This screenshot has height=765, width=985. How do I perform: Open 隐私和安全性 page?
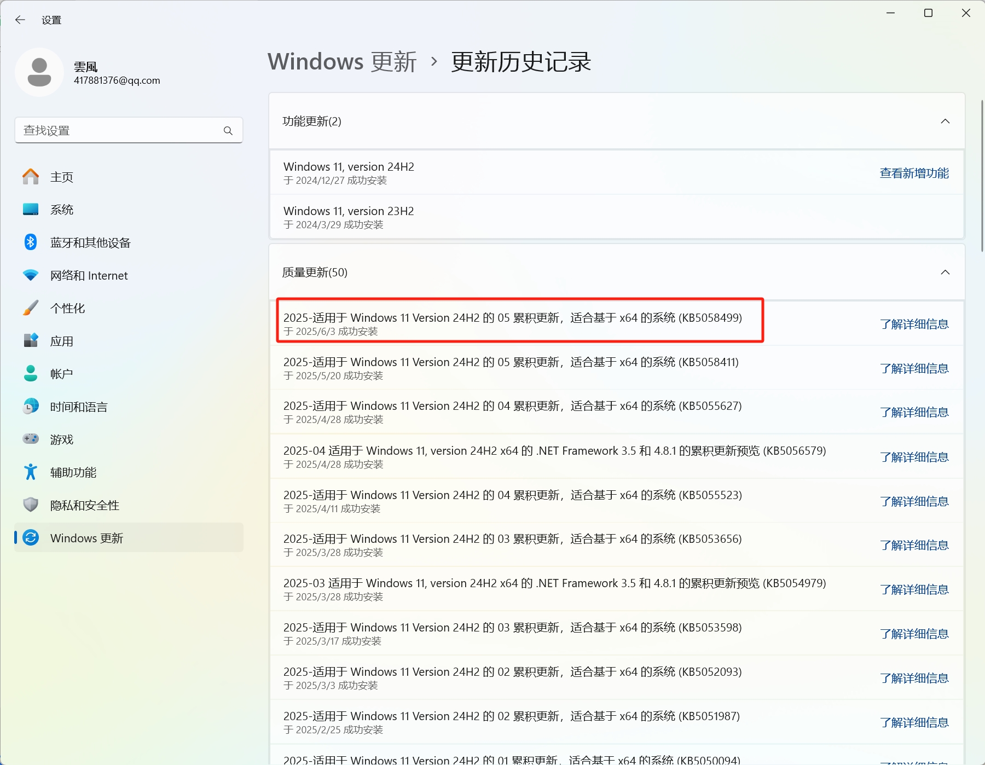129,505
